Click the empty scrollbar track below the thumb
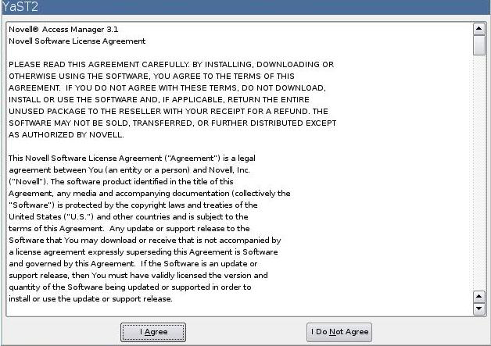491x346 pixels. pyautogui.click(x=478, y=173)
